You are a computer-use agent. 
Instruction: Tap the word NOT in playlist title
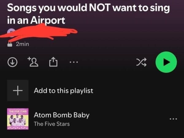[99, 8]
